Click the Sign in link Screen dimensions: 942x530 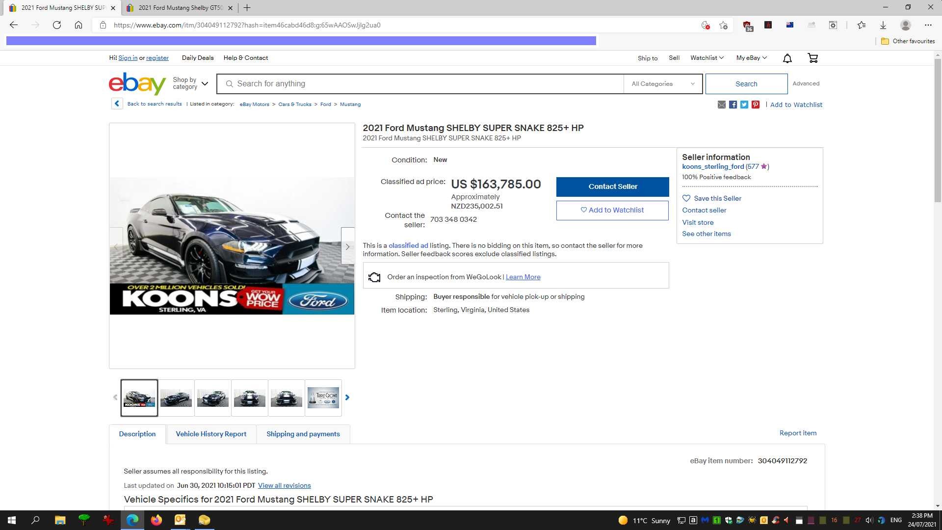(x=128, y=58)
